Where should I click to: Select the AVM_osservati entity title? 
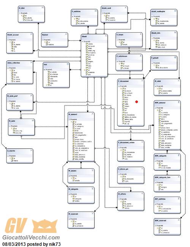click(160, 220)
